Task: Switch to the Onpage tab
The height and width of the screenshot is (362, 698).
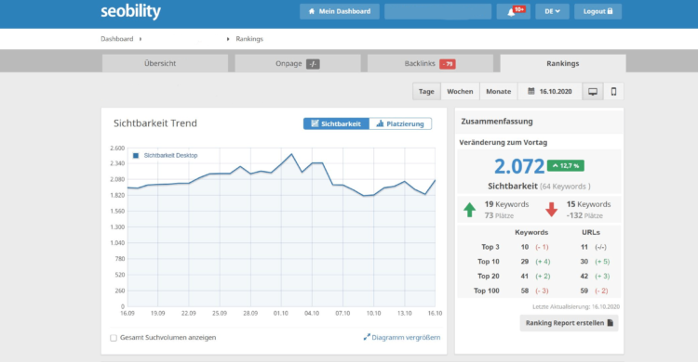Action: [x=298, y=63]
